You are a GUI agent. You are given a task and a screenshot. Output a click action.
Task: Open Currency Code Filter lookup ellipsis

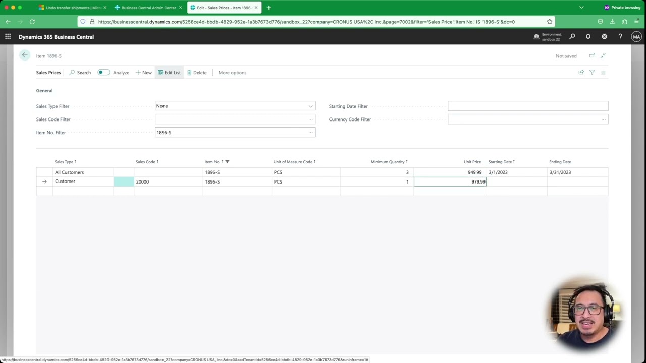click(603, 119)
